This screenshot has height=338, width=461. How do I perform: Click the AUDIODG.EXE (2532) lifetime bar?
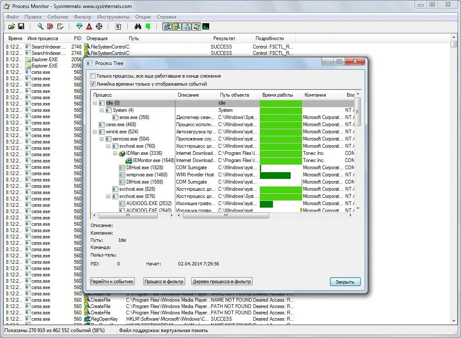pos(266,204)
